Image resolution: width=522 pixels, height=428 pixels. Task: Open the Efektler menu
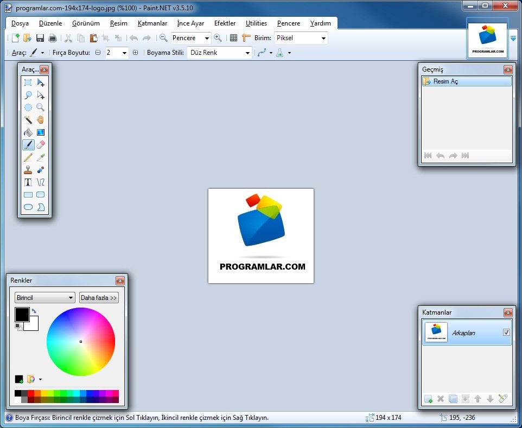pyautogui.click(x=225, y=23)
